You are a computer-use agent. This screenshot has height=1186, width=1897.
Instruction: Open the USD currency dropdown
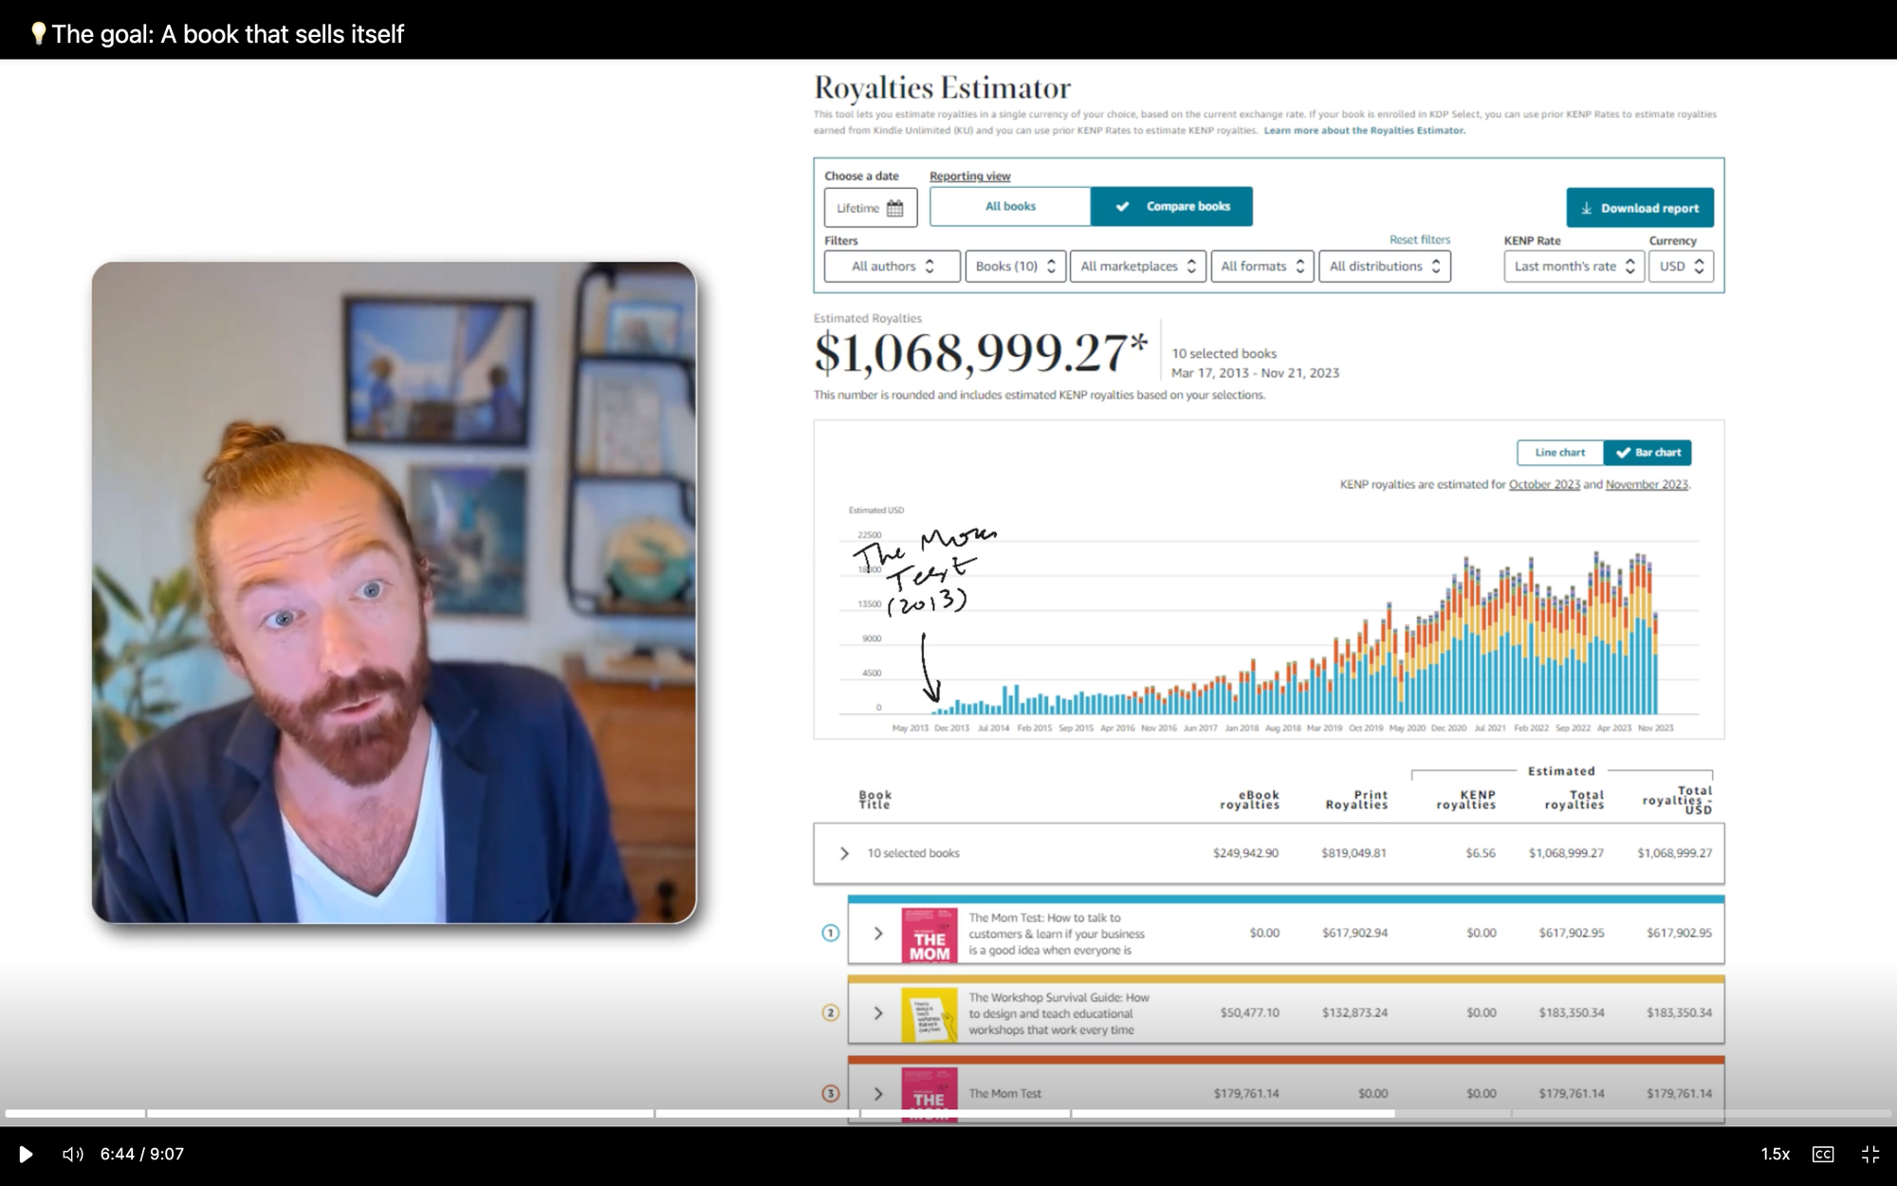click(1681, 267)
